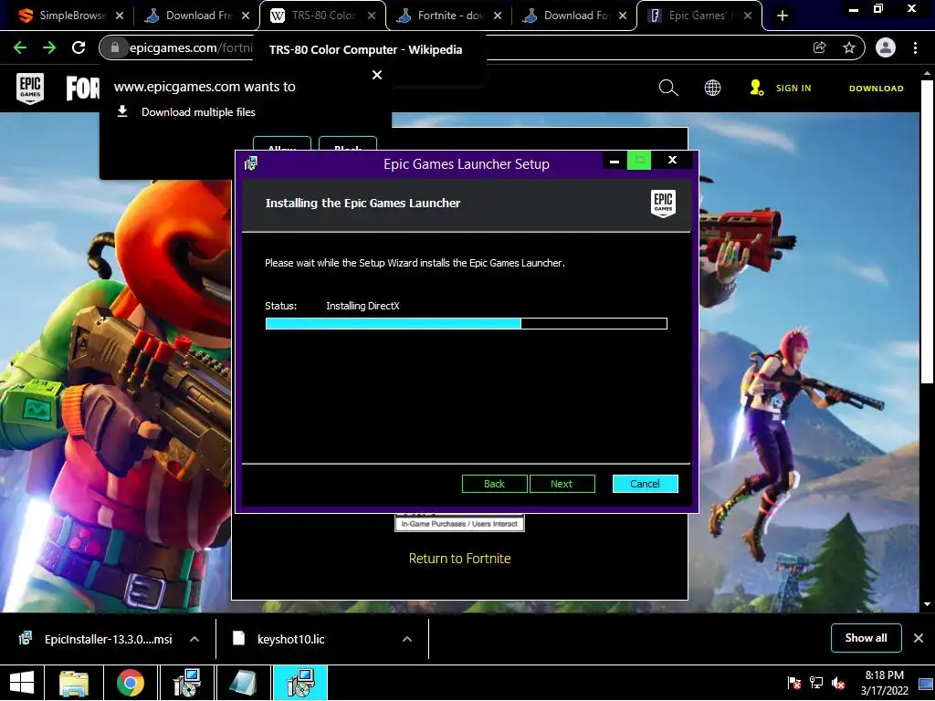Click the DOWNLOAD link in the site header

[876, 89]
